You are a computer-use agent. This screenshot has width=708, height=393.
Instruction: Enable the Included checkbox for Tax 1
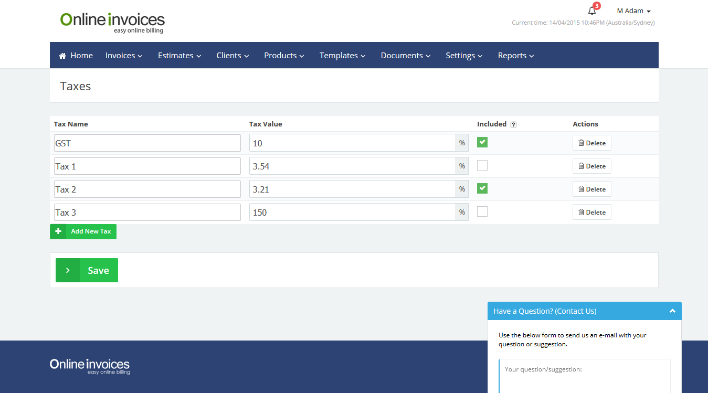pyautogui.click(x=482, y=165)
